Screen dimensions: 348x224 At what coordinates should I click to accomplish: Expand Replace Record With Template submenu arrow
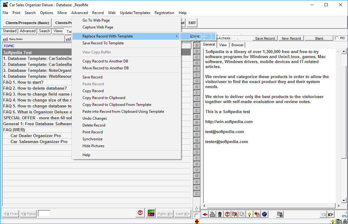point(177,36)
